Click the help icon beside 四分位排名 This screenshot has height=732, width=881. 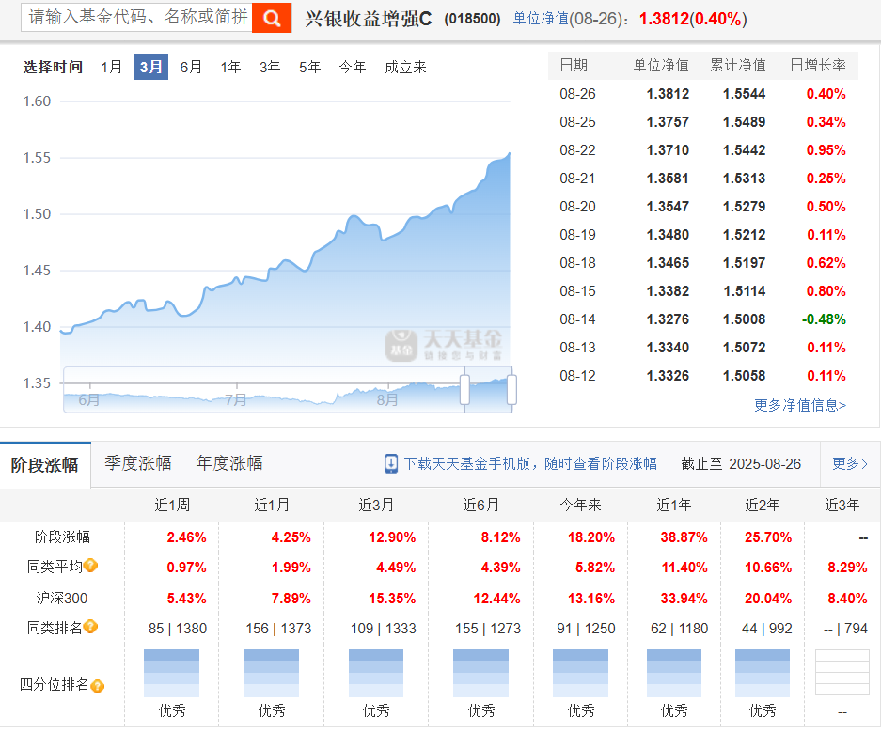(97, 686)
